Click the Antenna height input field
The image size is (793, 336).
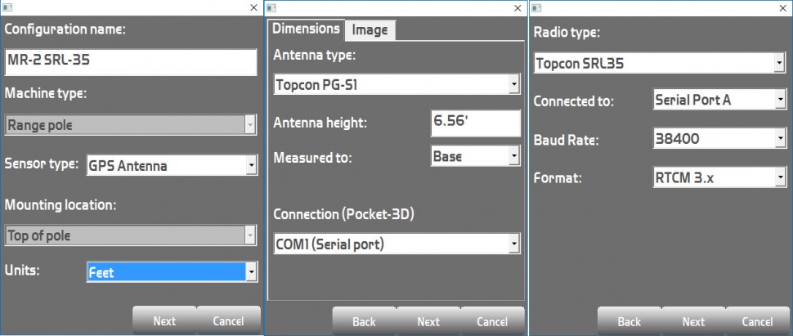(x=475, y=123)
